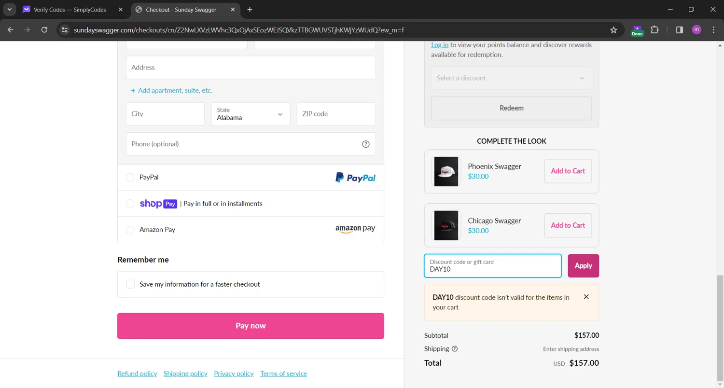
Task: Click the Chicago Swagger product thumbnail
Action: pos(446,225)
